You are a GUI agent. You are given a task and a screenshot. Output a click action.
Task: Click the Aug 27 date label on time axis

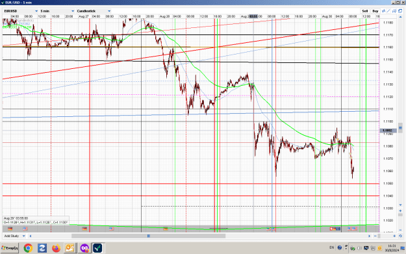click(83, 16)
